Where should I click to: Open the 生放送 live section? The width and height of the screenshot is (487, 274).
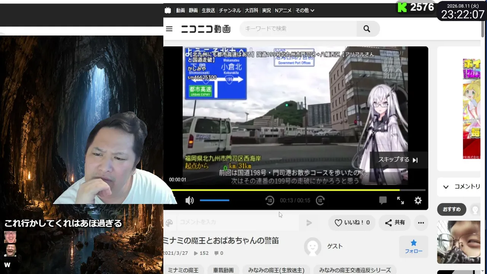point(208,11)
